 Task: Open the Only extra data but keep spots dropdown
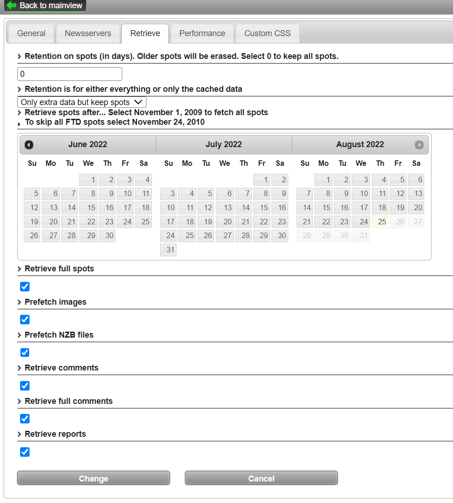pyautogui.click(x=81, y=102)
